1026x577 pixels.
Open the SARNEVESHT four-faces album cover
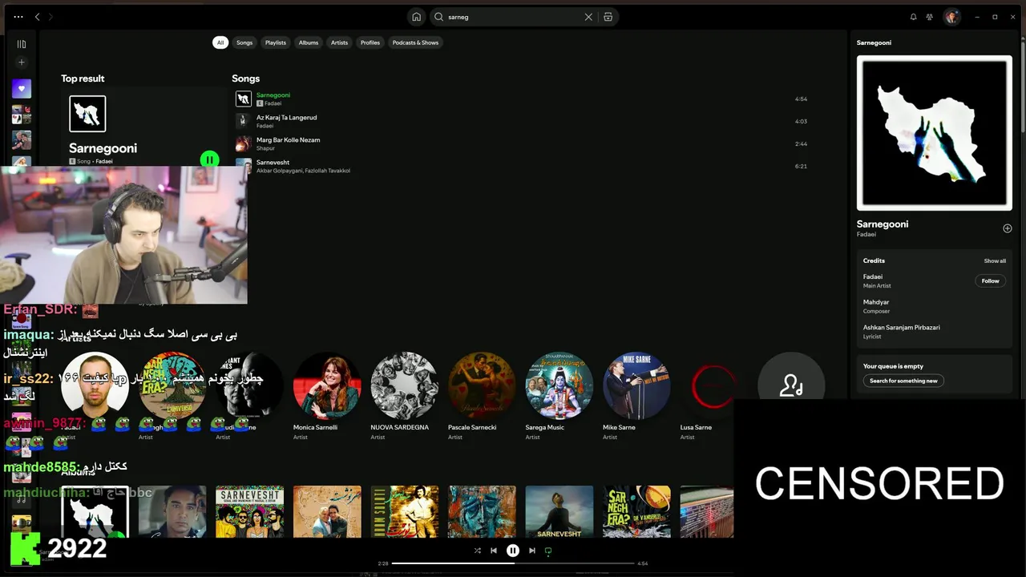coord(249,511)
